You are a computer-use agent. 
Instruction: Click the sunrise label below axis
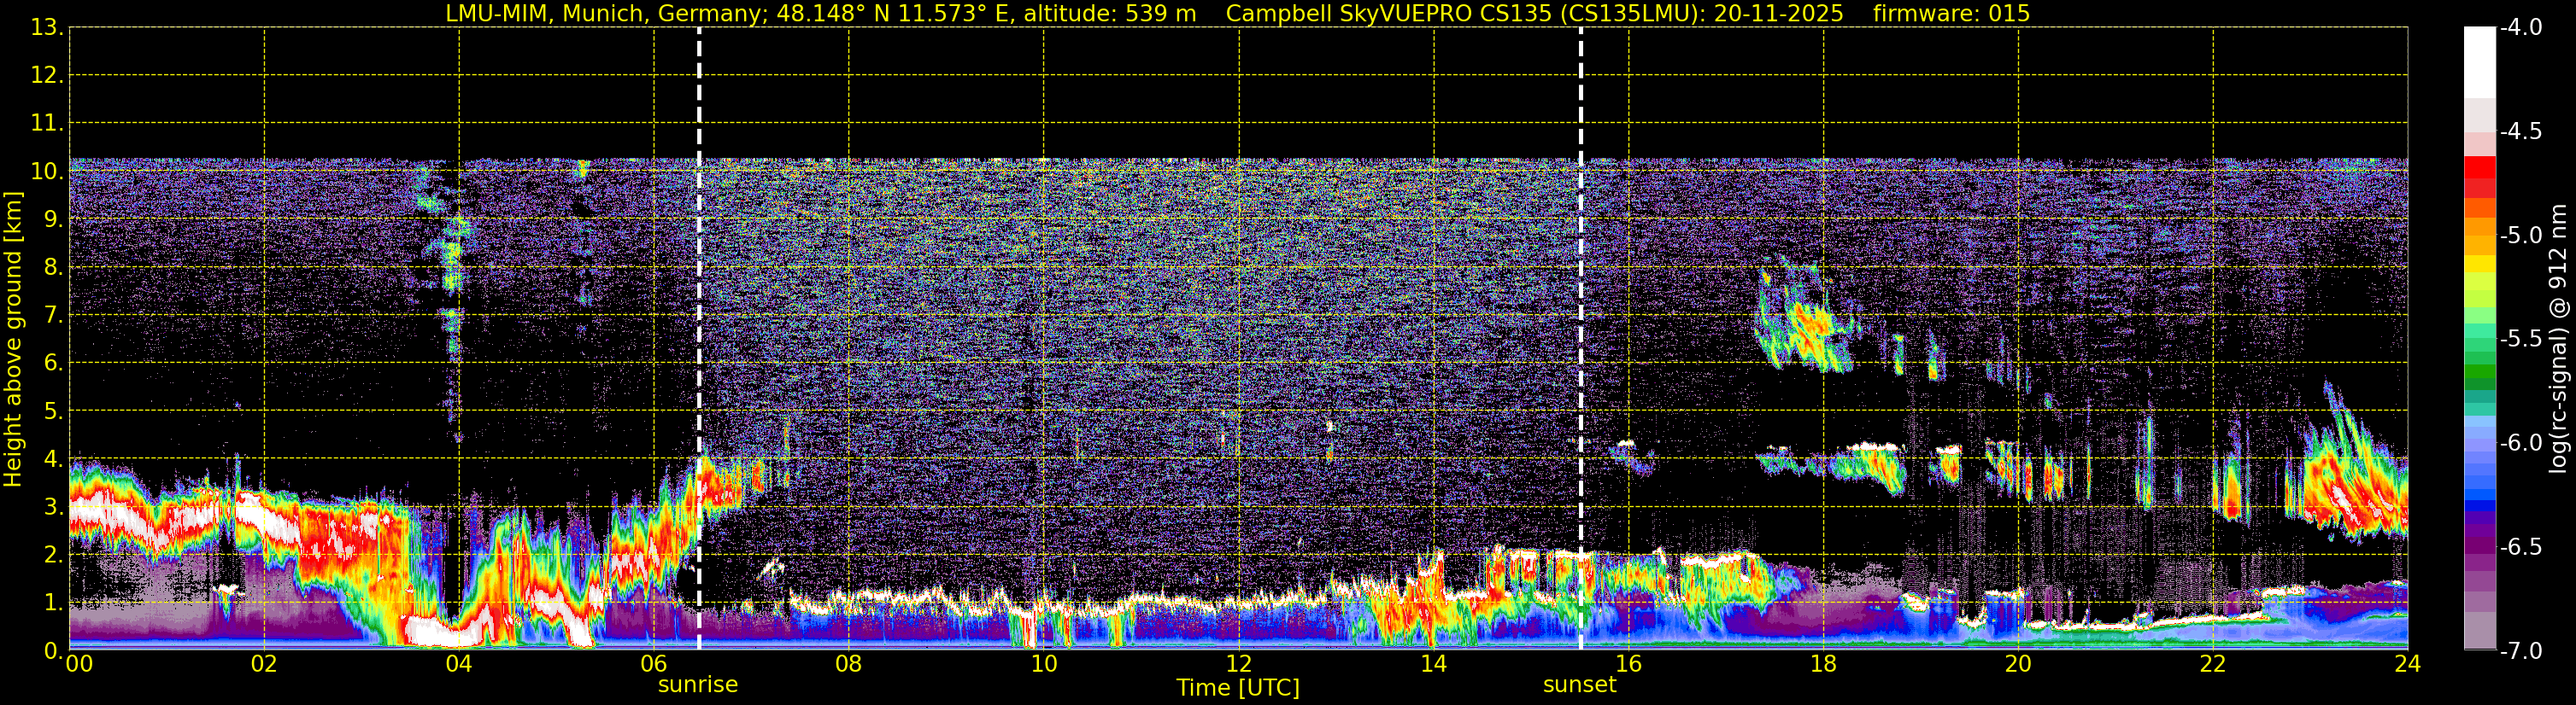(698, 684)
